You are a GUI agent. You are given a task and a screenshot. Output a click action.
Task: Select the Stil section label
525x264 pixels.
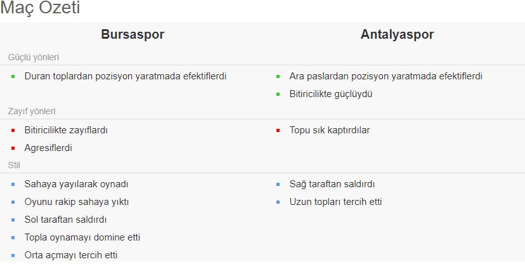pos(15,165)
